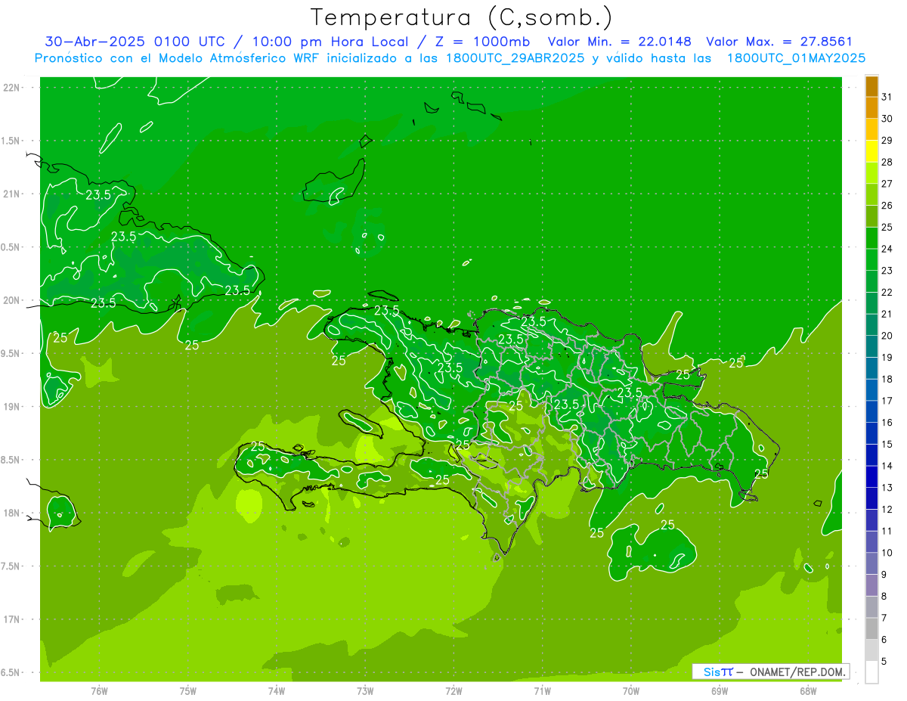Pick the legend swatch between 19 and 20
The height and width of the screenshot is (701, 907).
872,346
